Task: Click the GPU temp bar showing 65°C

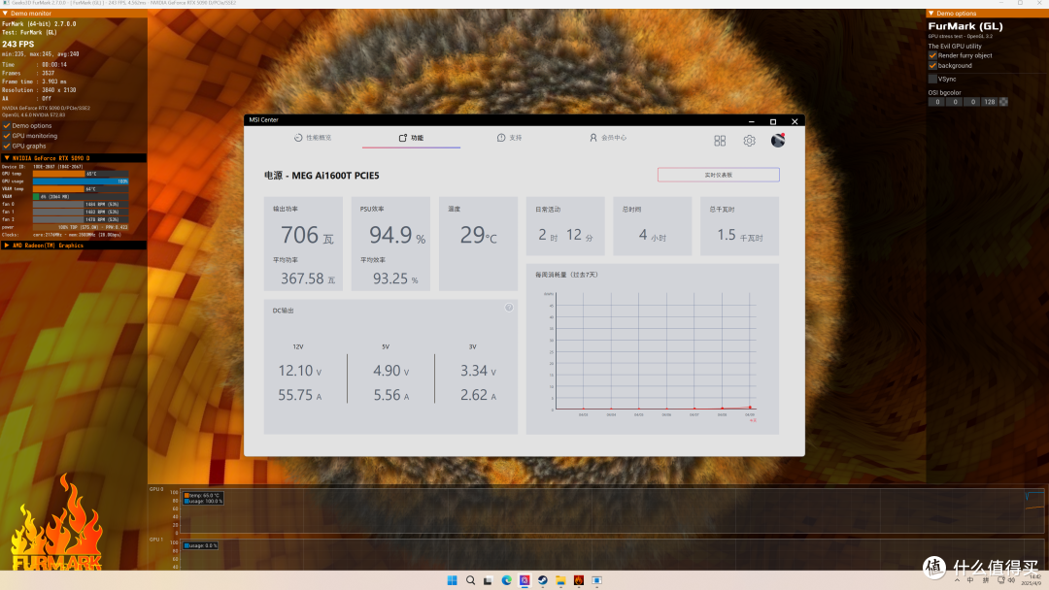Action: (x=81, y=174)
